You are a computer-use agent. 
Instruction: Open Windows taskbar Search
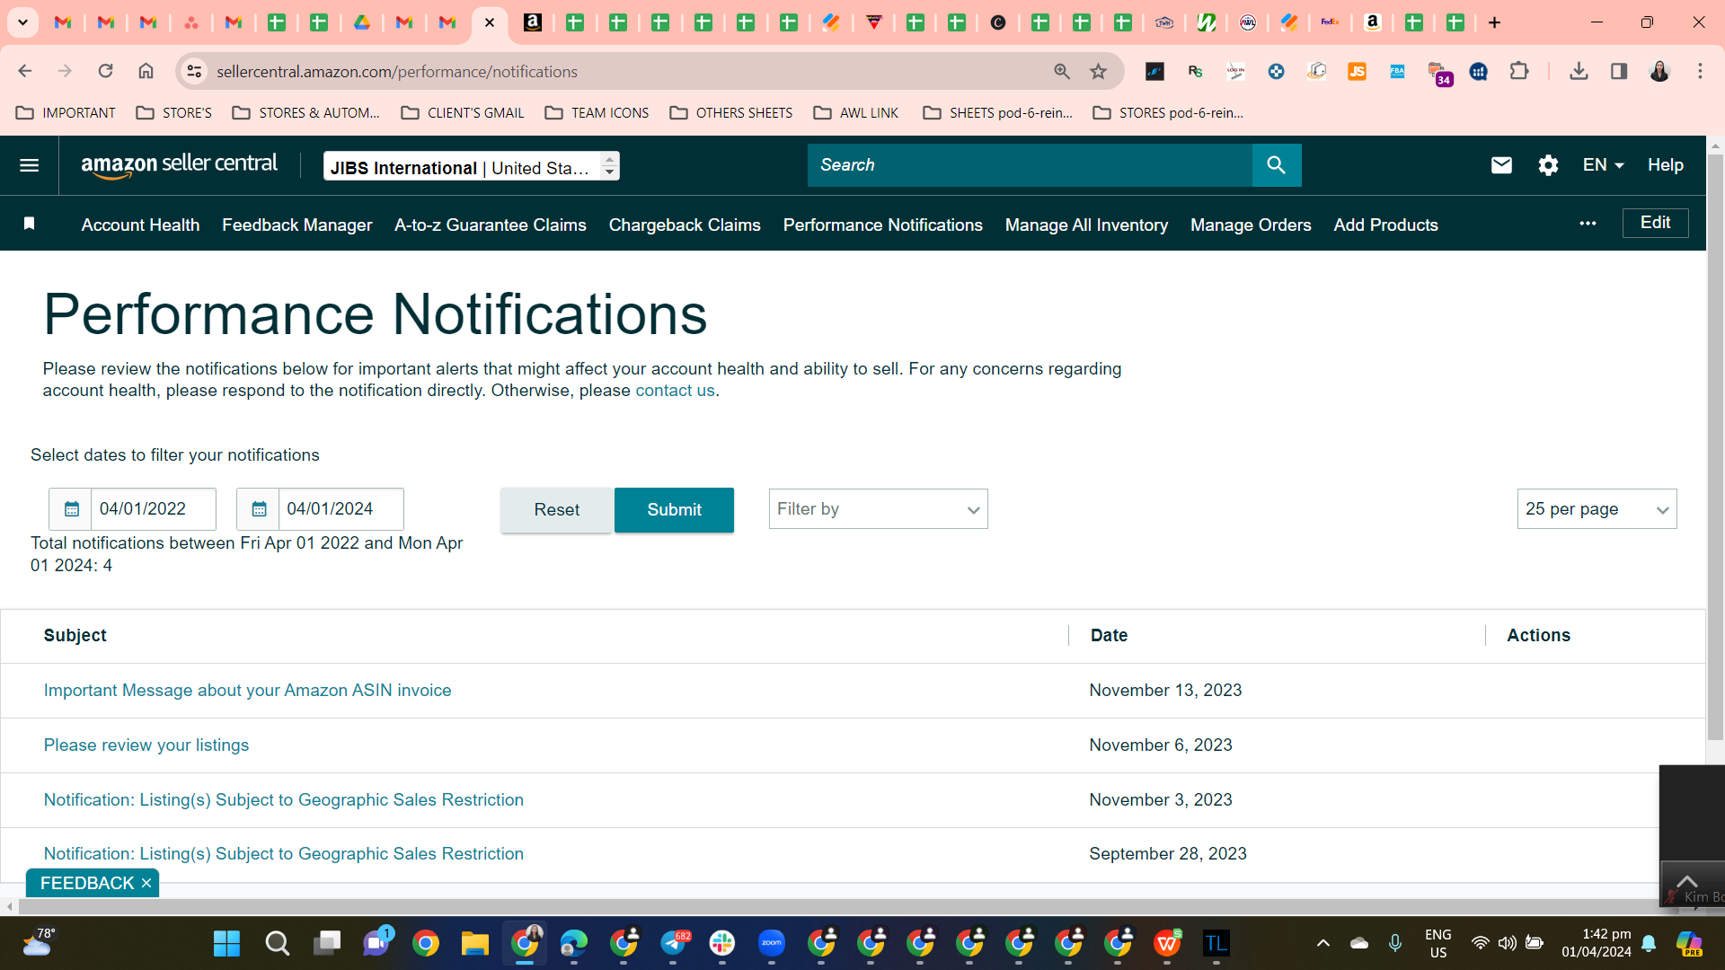click(x=277, y=943)
